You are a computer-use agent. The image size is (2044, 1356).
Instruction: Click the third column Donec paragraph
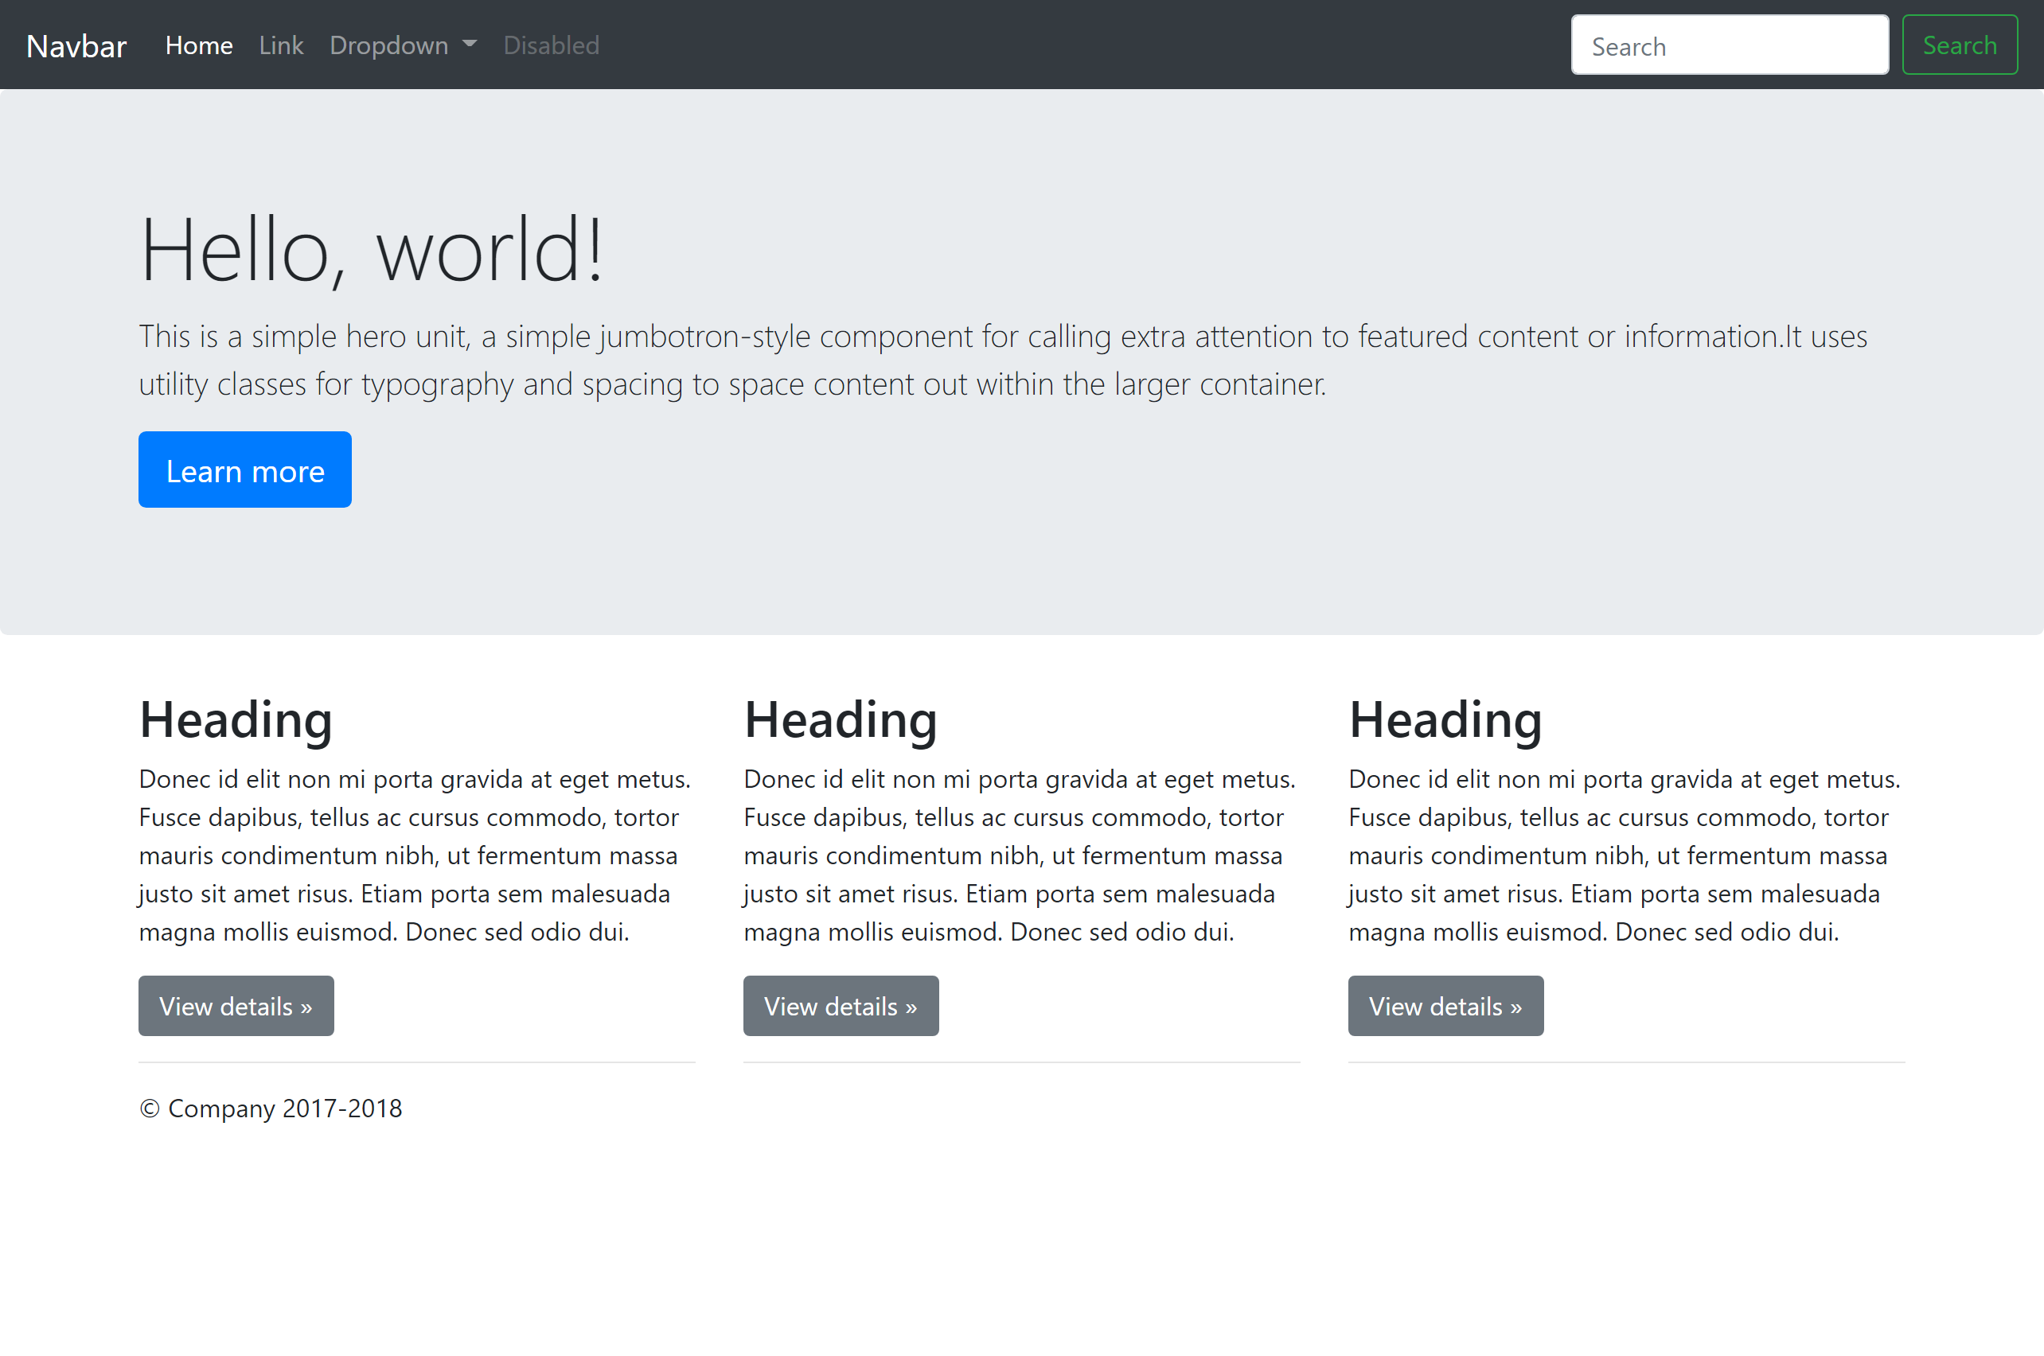pyautogui.click(x=1625, y=855)
